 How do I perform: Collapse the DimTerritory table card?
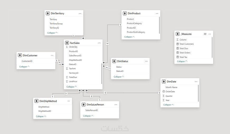(x=52, y=33)
